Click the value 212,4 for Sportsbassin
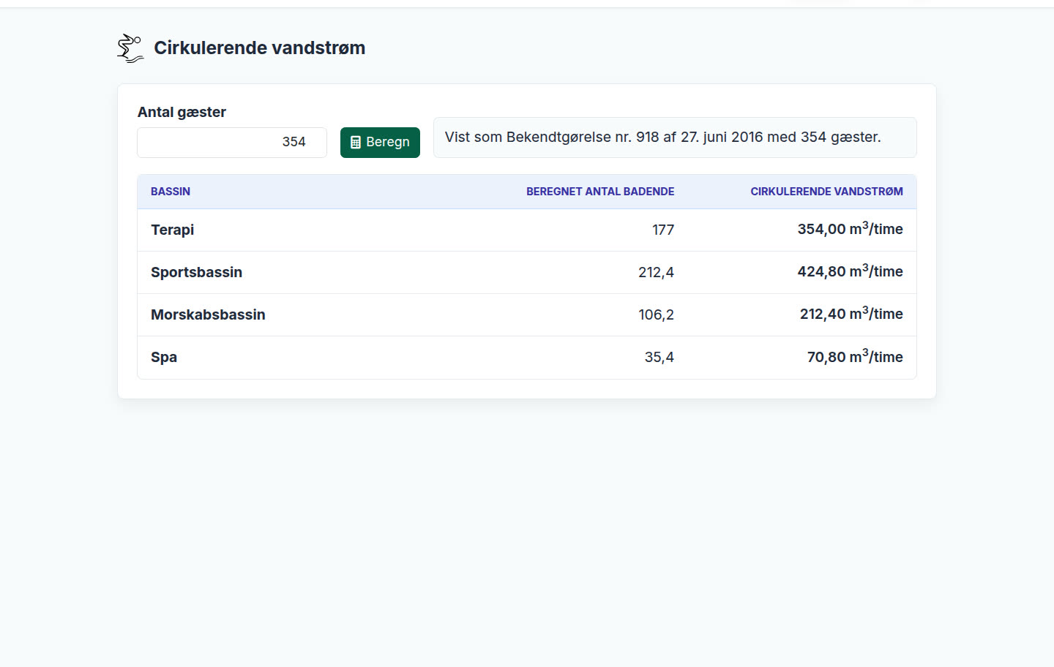The image size is (1054, 667). coord(656,272)
